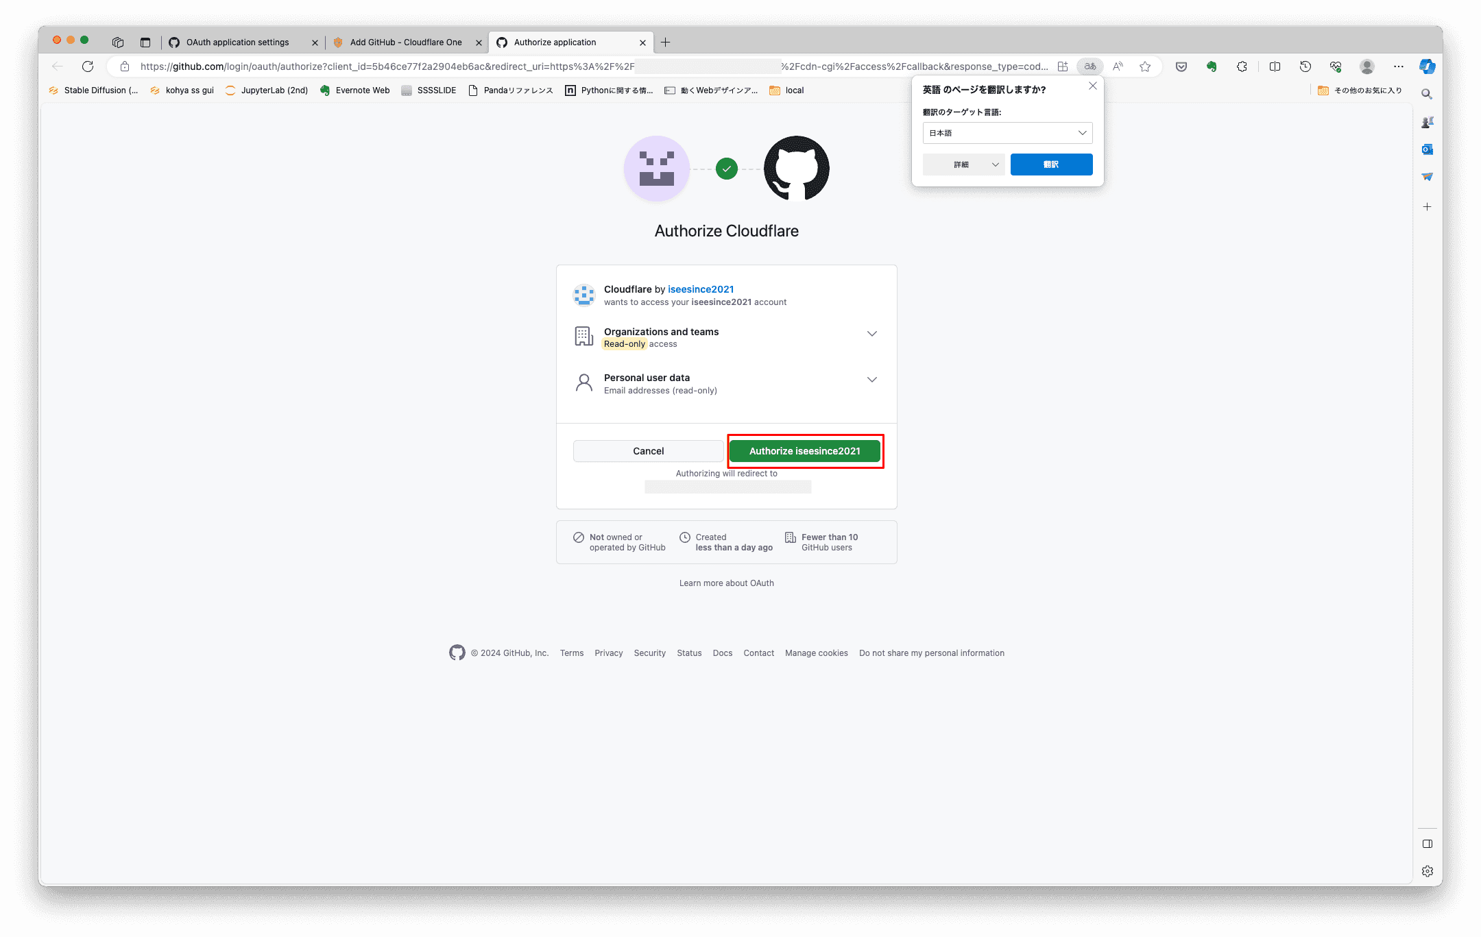1481x937 pixels.
Task: Open the split screen icon in toolbar
Action: (1275, 66)
